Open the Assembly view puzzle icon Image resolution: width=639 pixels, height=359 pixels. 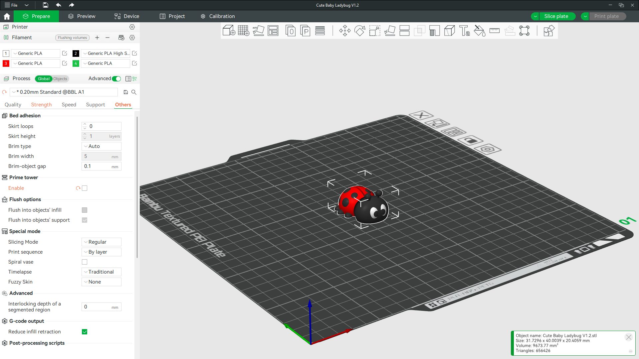click(549, 31)
